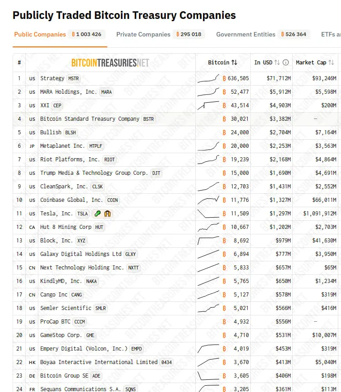Open Coinbase Global sparkline chart
Image resolution: width=341 pixels, height=392 pixels.
tap(208, 200)
